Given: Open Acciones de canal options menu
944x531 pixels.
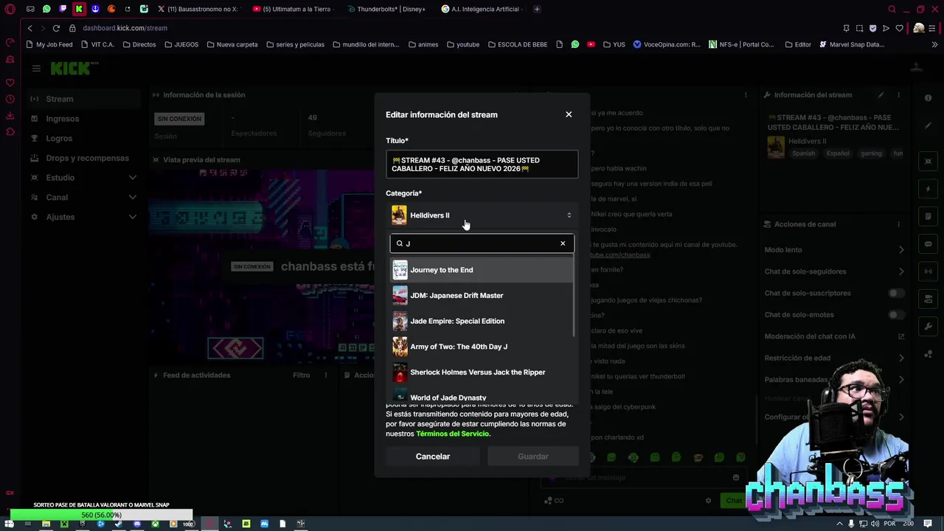Looking at the screenshot, I should click(x=898, y=224).
